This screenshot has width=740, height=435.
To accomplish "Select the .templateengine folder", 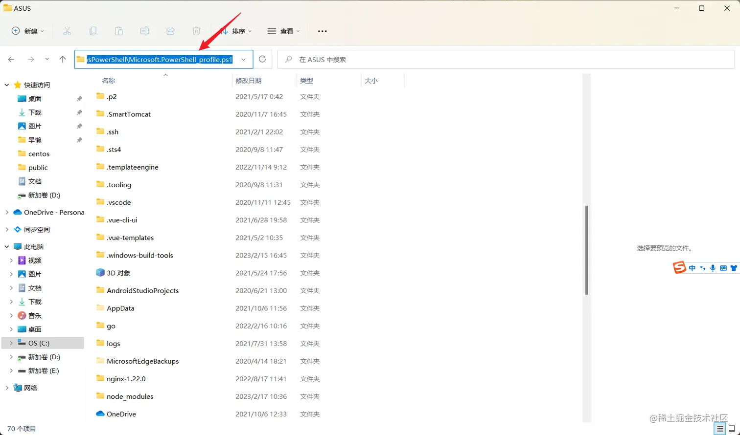I will [x=127, y=167].
